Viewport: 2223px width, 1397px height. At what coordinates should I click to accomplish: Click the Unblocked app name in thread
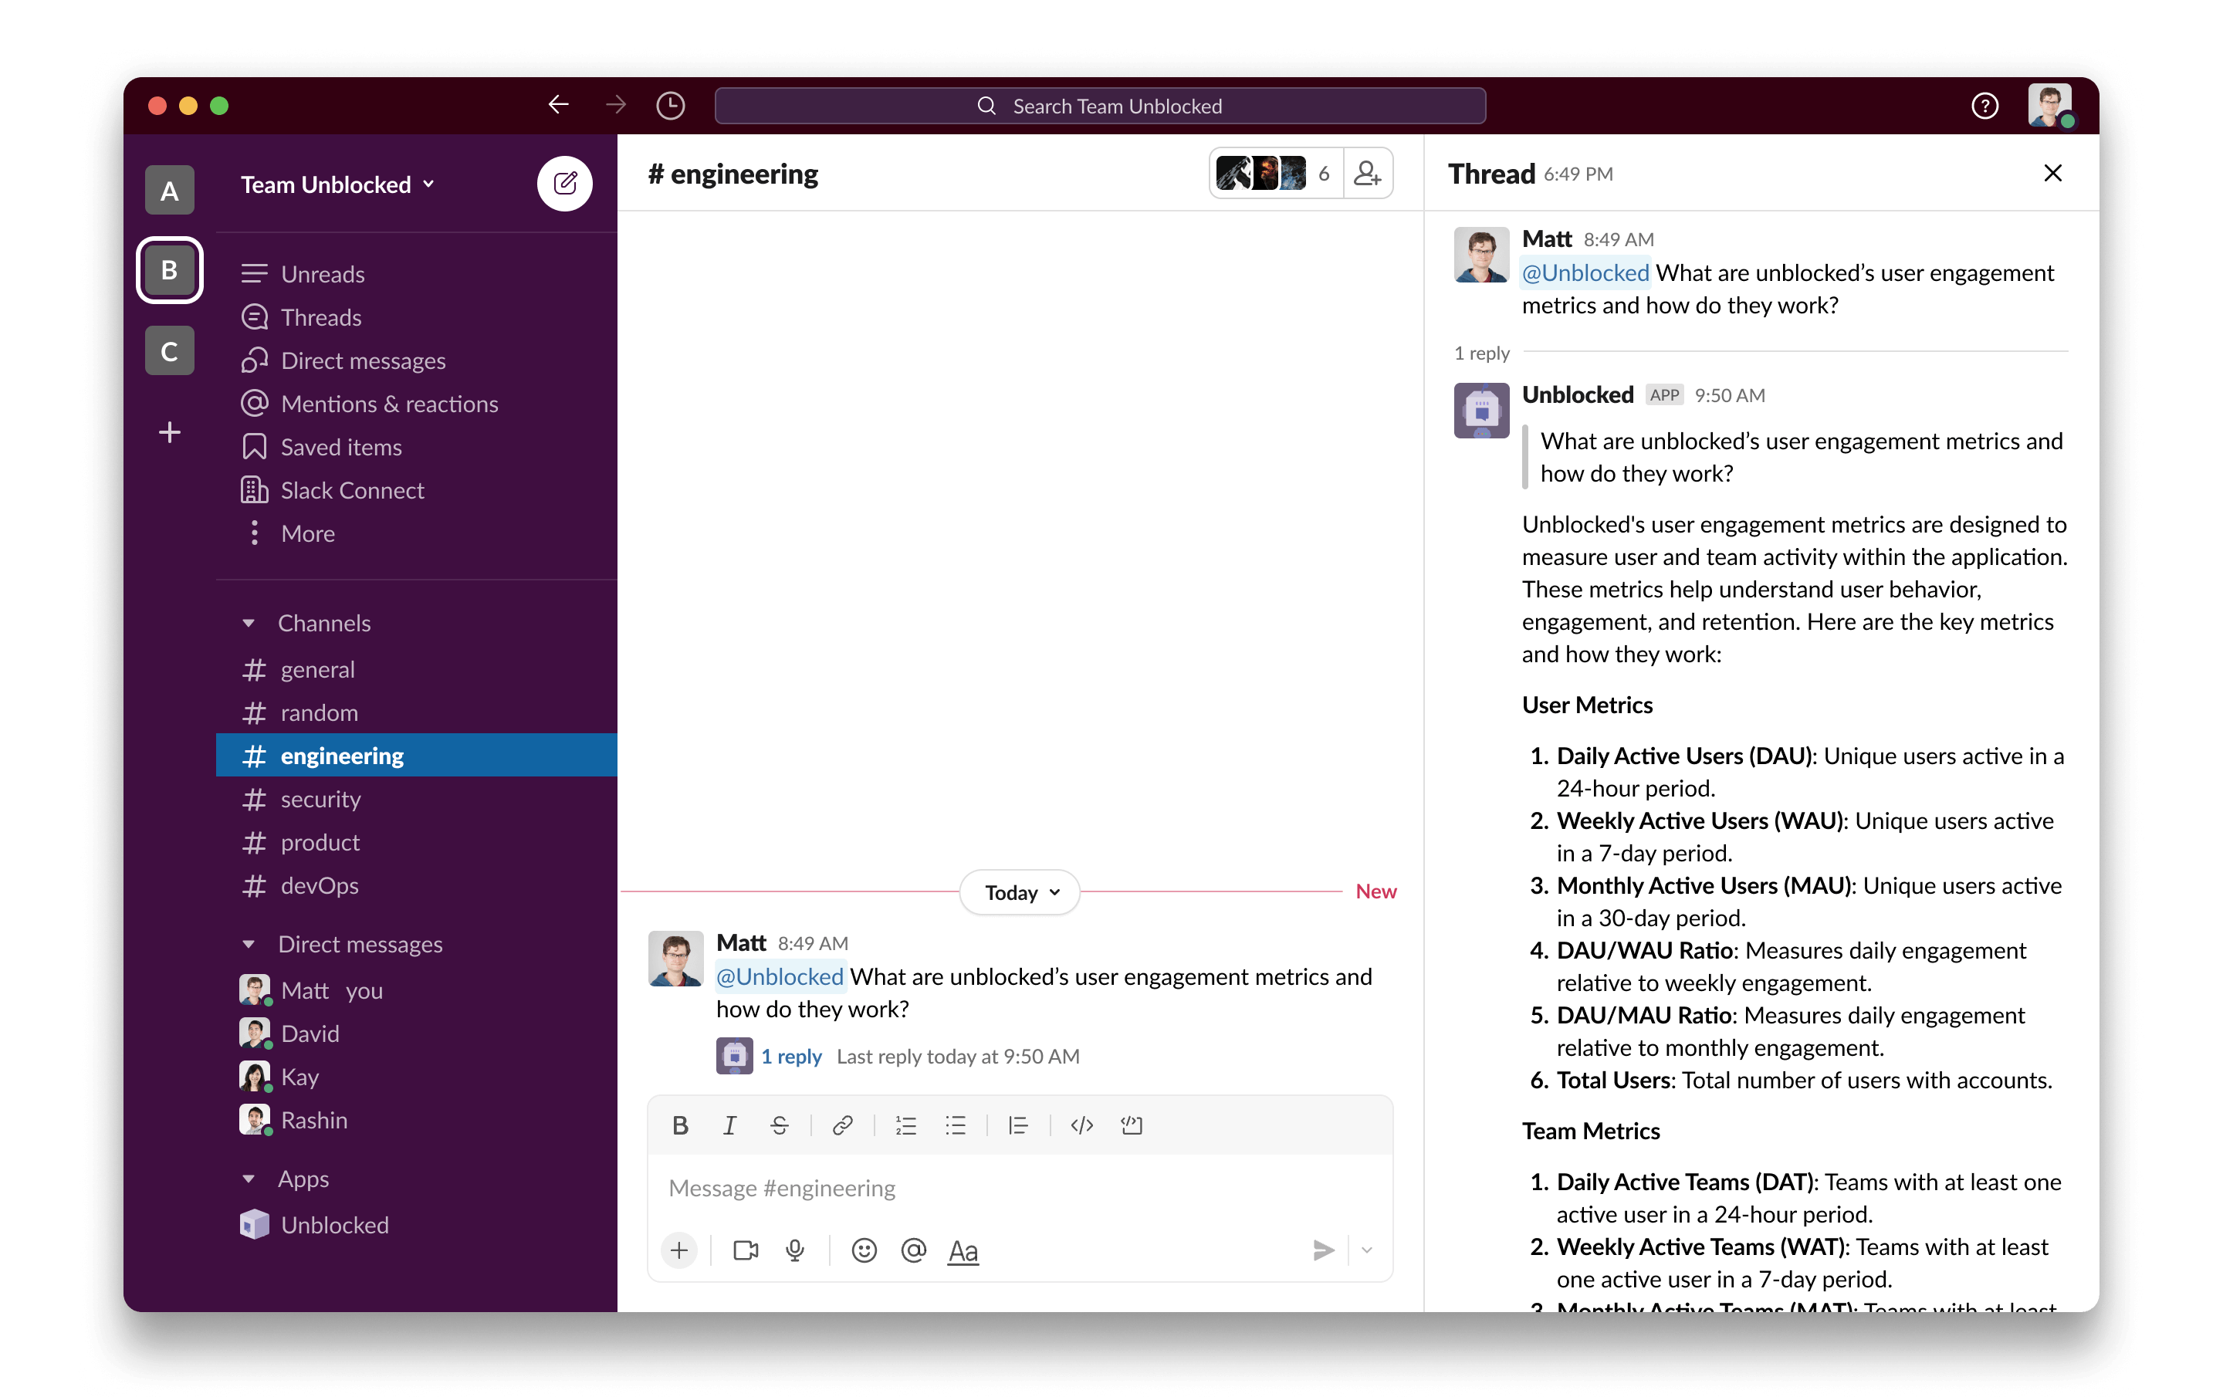click(x=1577, y=395)
